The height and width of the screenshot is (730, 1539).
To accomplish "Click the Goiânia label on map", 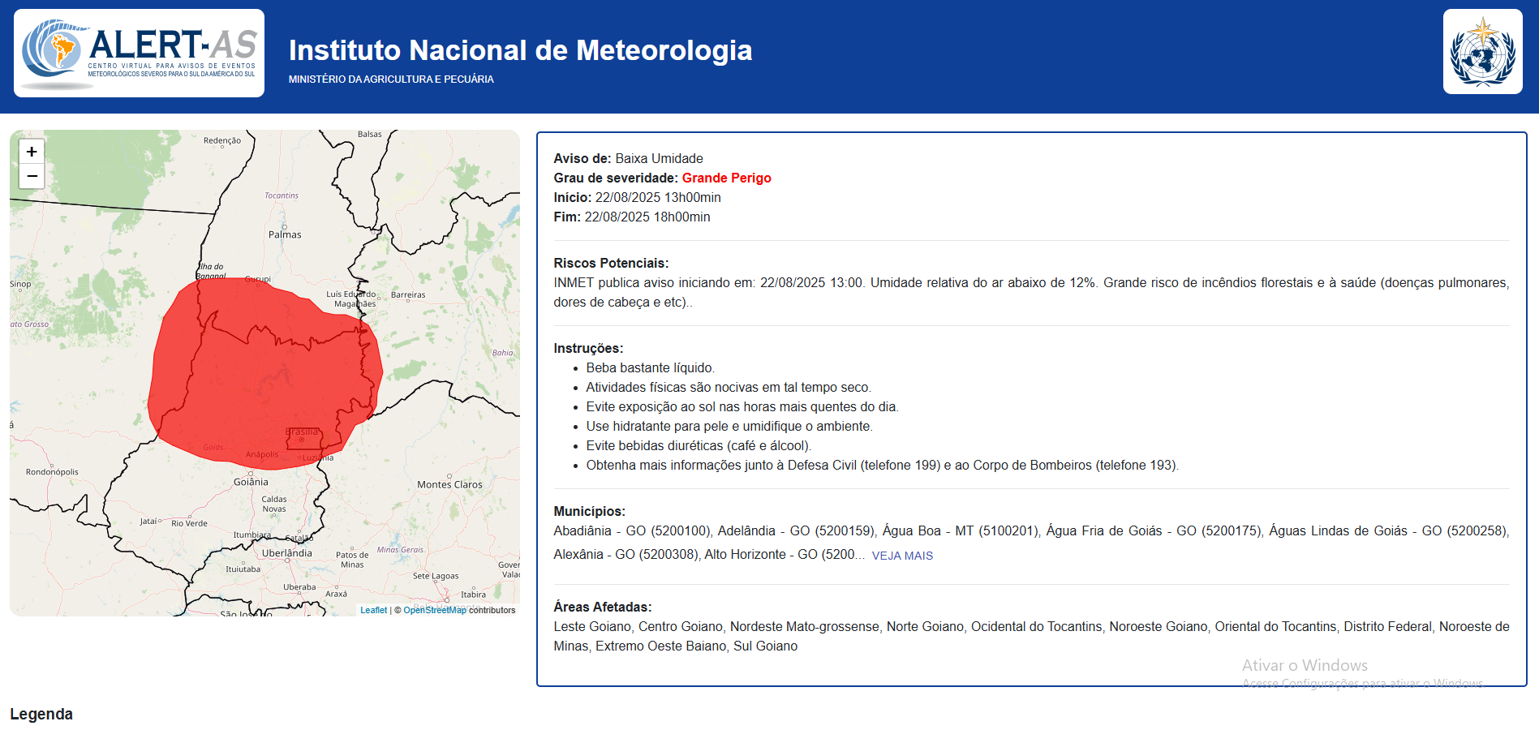I will pyautogui.click(x=251, y=482).
